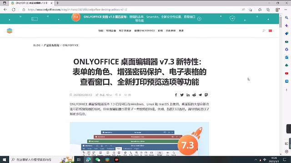Add a sidebar app with plus icon

click(286, 90)
